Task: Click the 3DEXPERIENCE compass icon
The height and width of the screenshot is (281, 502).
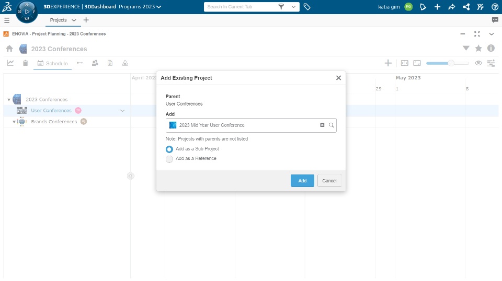Action: click(27, 11)
